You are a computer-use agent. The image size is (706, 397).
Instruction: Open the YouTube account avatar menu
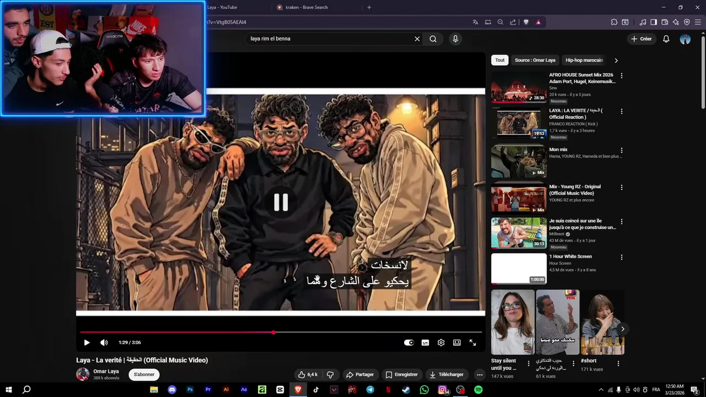pyautogui.click(x=685, y=39)
